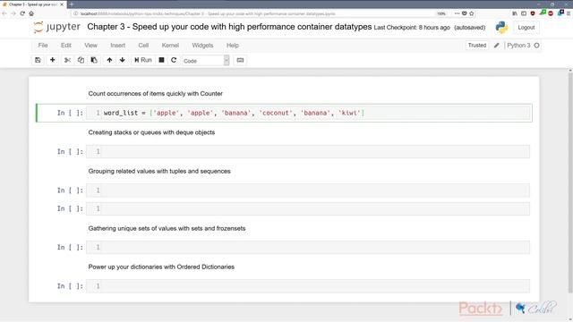This screenshot has height=322, width=573.
Task: Open the Edit menu
Action: 65,46
